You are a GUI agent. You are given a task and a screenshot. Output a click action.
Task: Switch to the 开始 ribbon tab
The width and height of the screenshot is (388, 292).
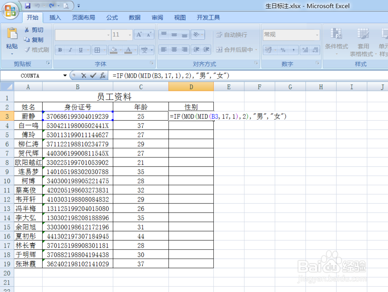coord(33,17)
